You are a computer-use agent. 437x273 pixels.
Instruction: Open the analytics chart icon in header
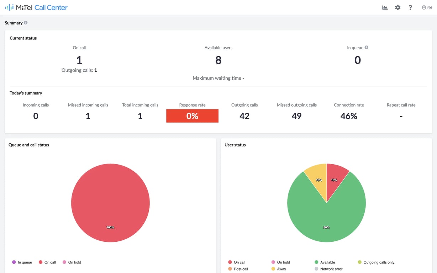[x=385, y=7]
